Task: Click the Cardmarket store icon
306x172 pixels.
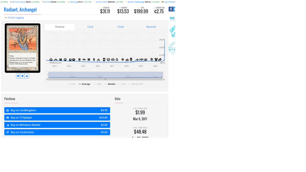Action: click(8, 132)
